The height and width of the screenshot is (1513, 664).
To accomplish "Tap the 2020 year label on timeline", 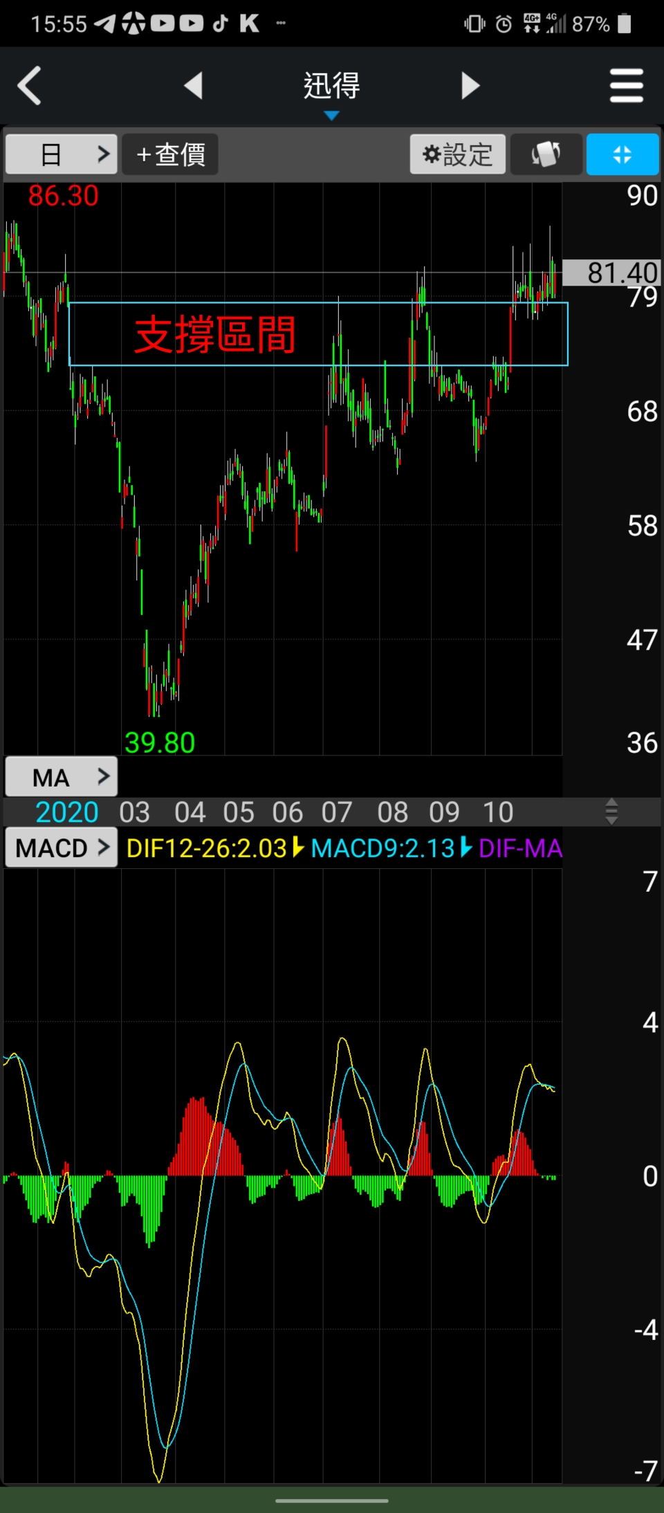I will pyautogui.click(x=67, y=812).
